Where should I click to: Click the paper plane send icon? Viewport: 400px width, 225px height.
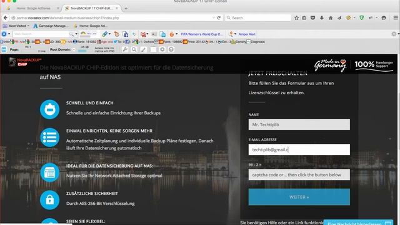339,18
